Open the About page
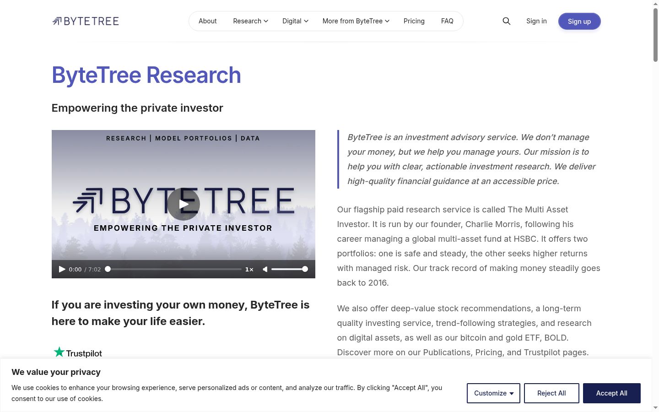Viewport: 659px width, 412px height. (x=208, y=21)
